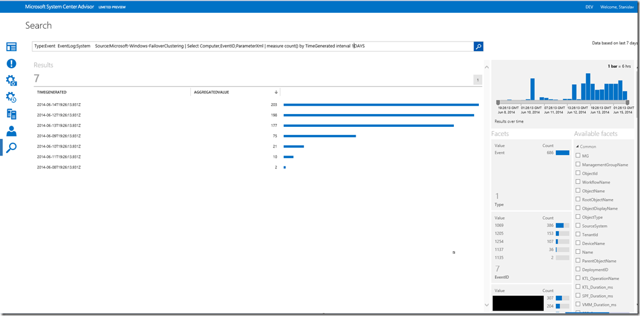Open the servers icon in sidebar

[11, 114]
